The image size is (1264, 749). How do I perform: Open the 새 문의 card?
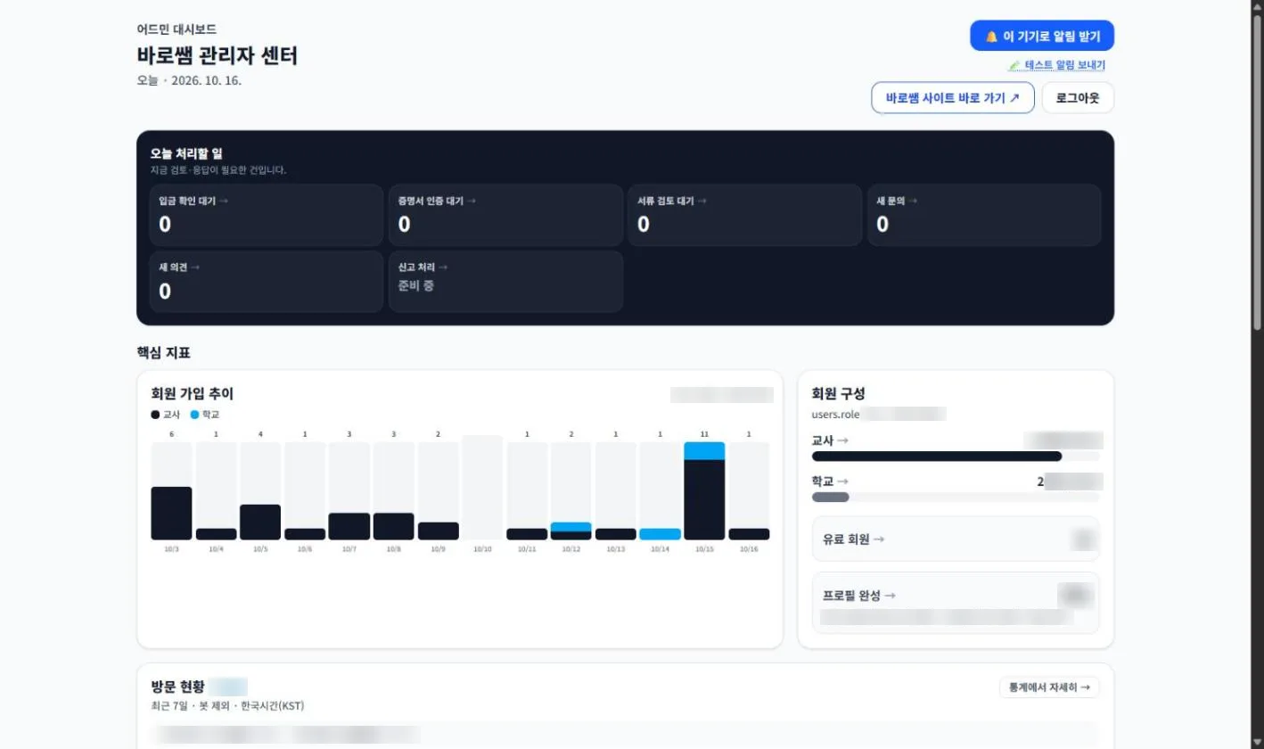click(984, 215)
